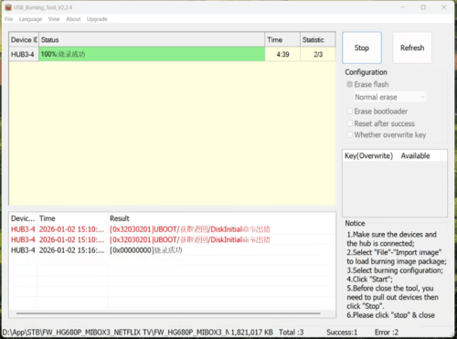Toggle Reset after success checkbox
This screenshot has width=457, height=339.
tap(350, 123)
